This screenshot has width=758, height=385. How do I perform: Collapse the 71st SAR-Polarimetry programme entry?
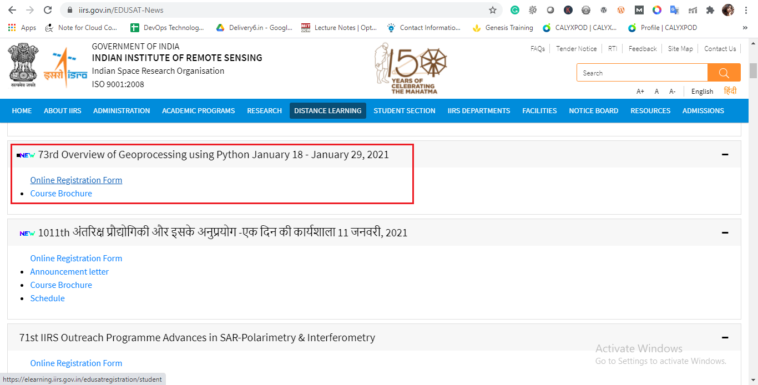(x=725, y=337)
